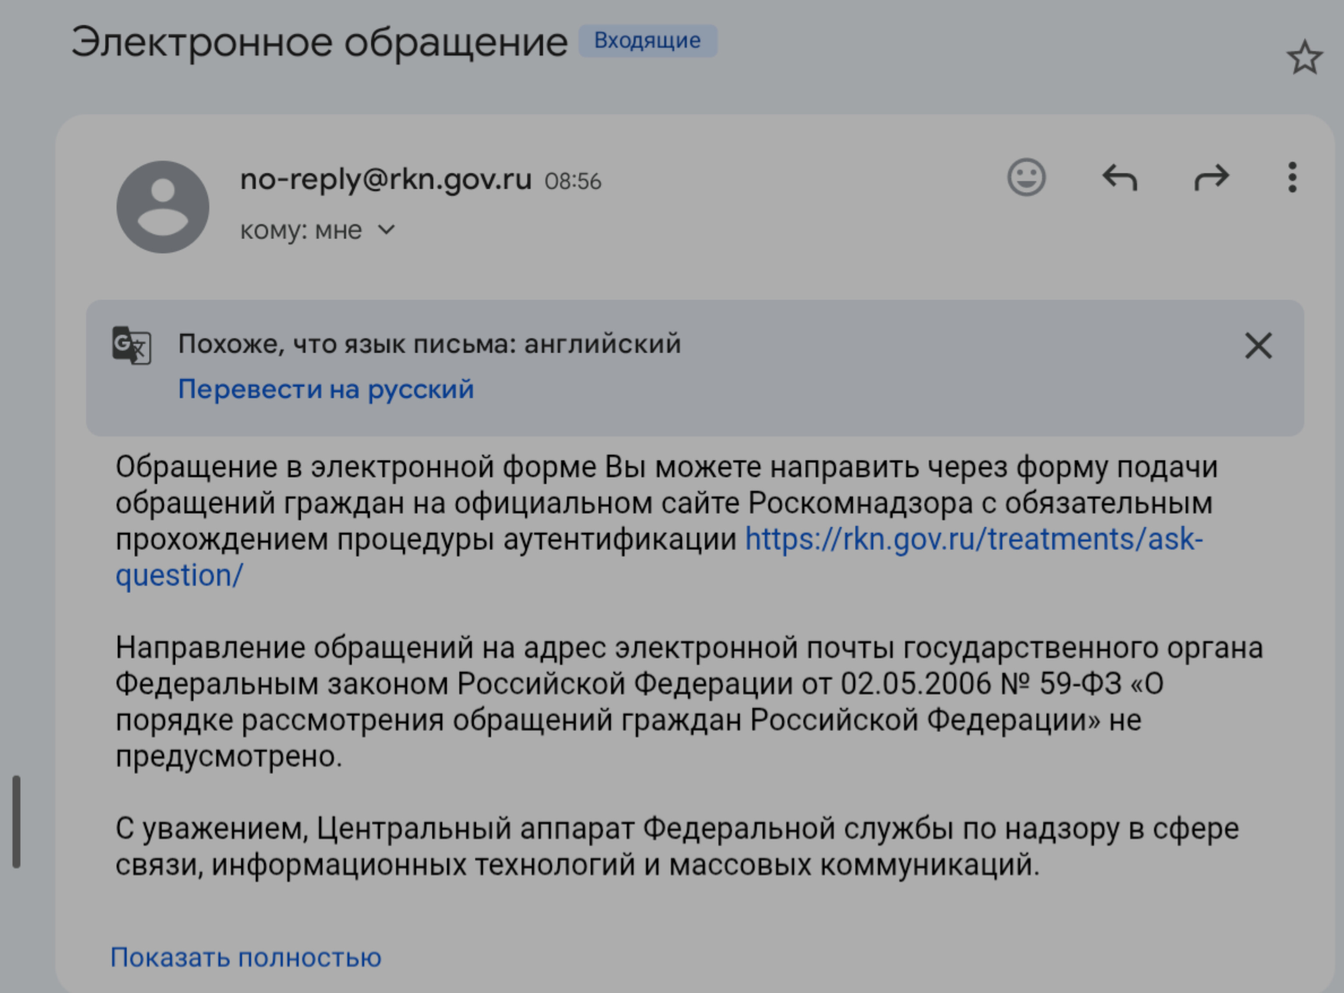Click the sender address no-reply@rkn.gov.ru
The height and width of the screenshot is (993, 1344).
(385, 179)
